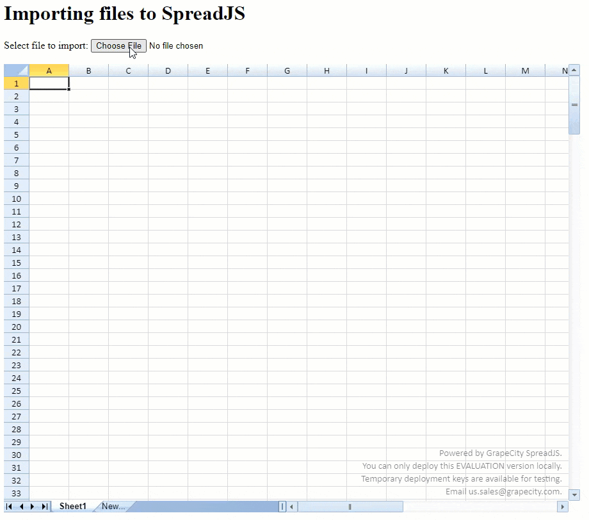The image size is (589, 520).
Task: Select row 1 header
Action: click(x=17, y=83)
